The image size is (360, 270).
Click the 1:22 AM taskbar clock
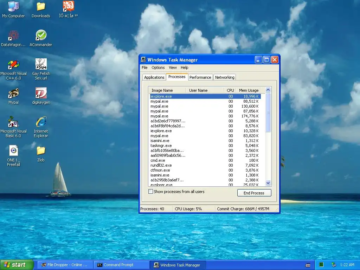pos(347,265)
